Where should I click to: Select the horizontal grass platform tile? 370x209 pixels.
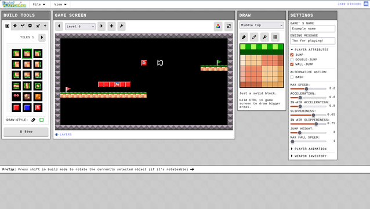16,86
